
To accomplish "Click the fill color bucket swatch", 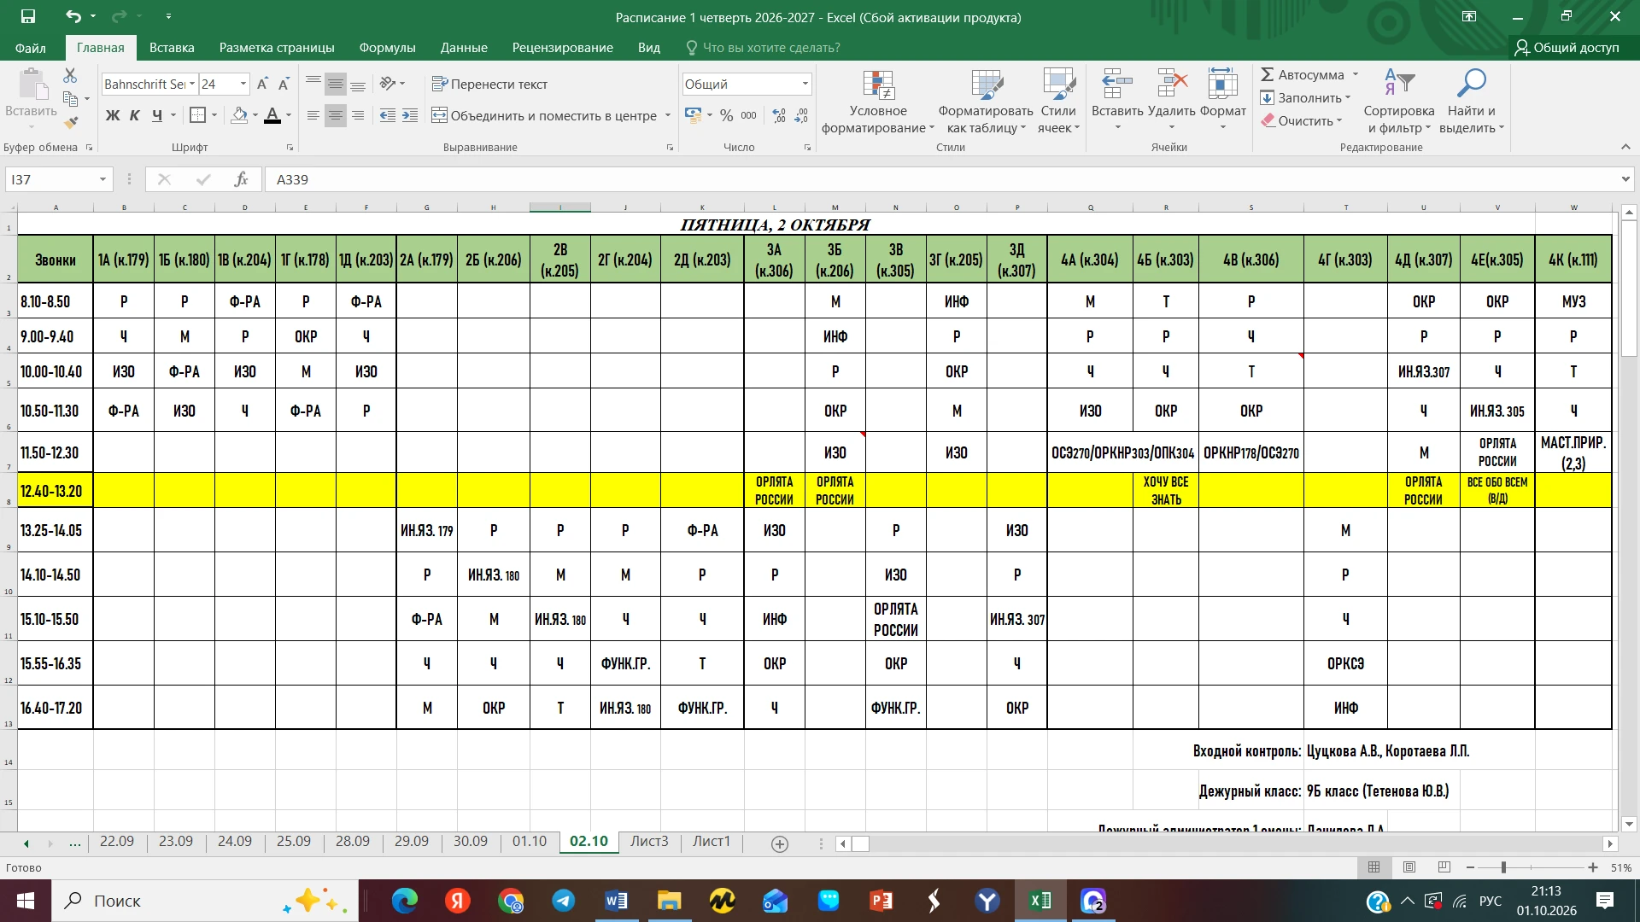I will [240, 115].
